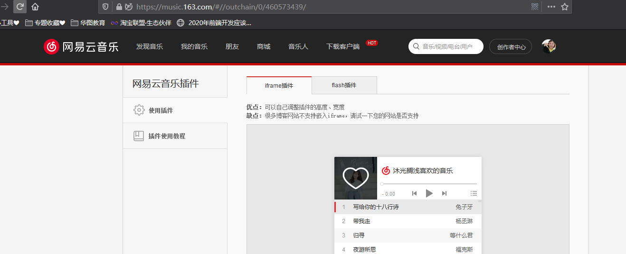
Task: Go to 发现音乐 in the navigation
Action: 150,46
